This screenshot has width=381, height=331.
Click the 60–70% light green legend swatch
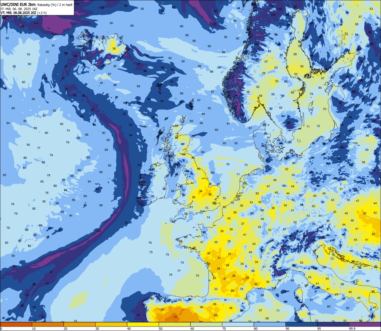tap(206, 324)
